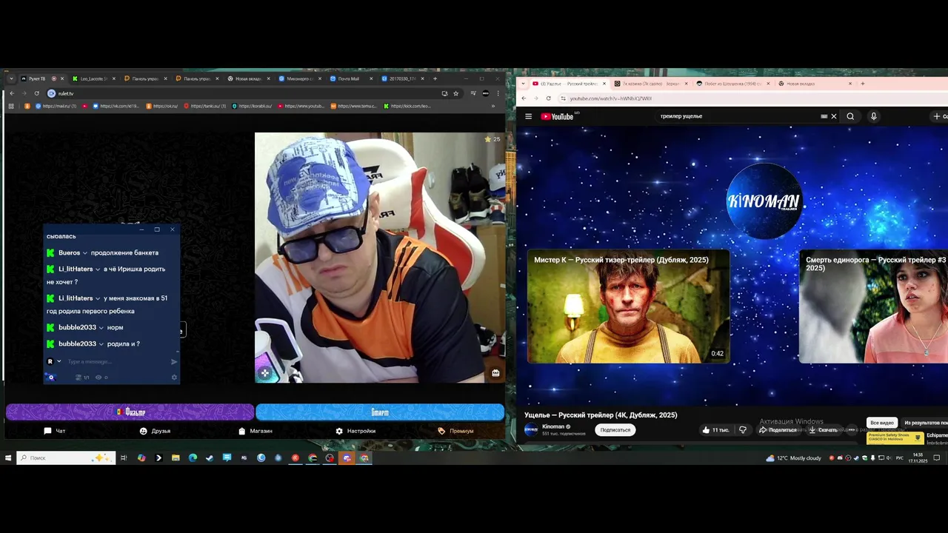Click move handle icon on webcam video
This screenshot has height=533, width=948.
(x=265, y=373)
